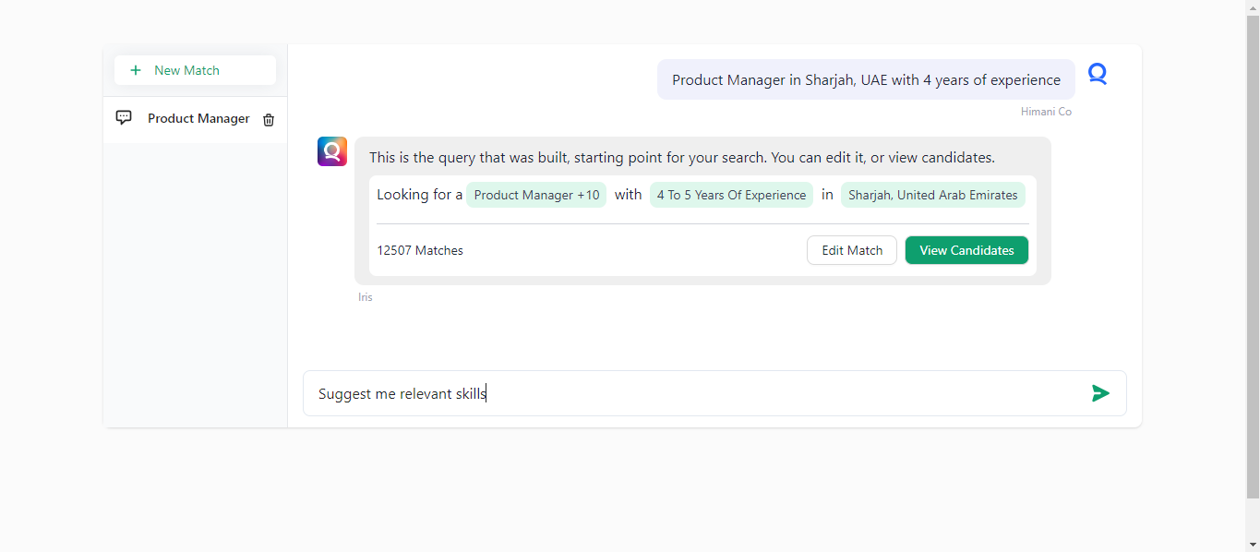This screenshot has width=1260, height=552.
Task: Click the plus icon for New Match
Action: 136,70
